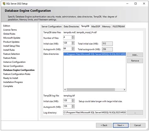Click the Database Engine Configuration sidebar step
This screenshot has width=149, height=131.
(19, 70)
